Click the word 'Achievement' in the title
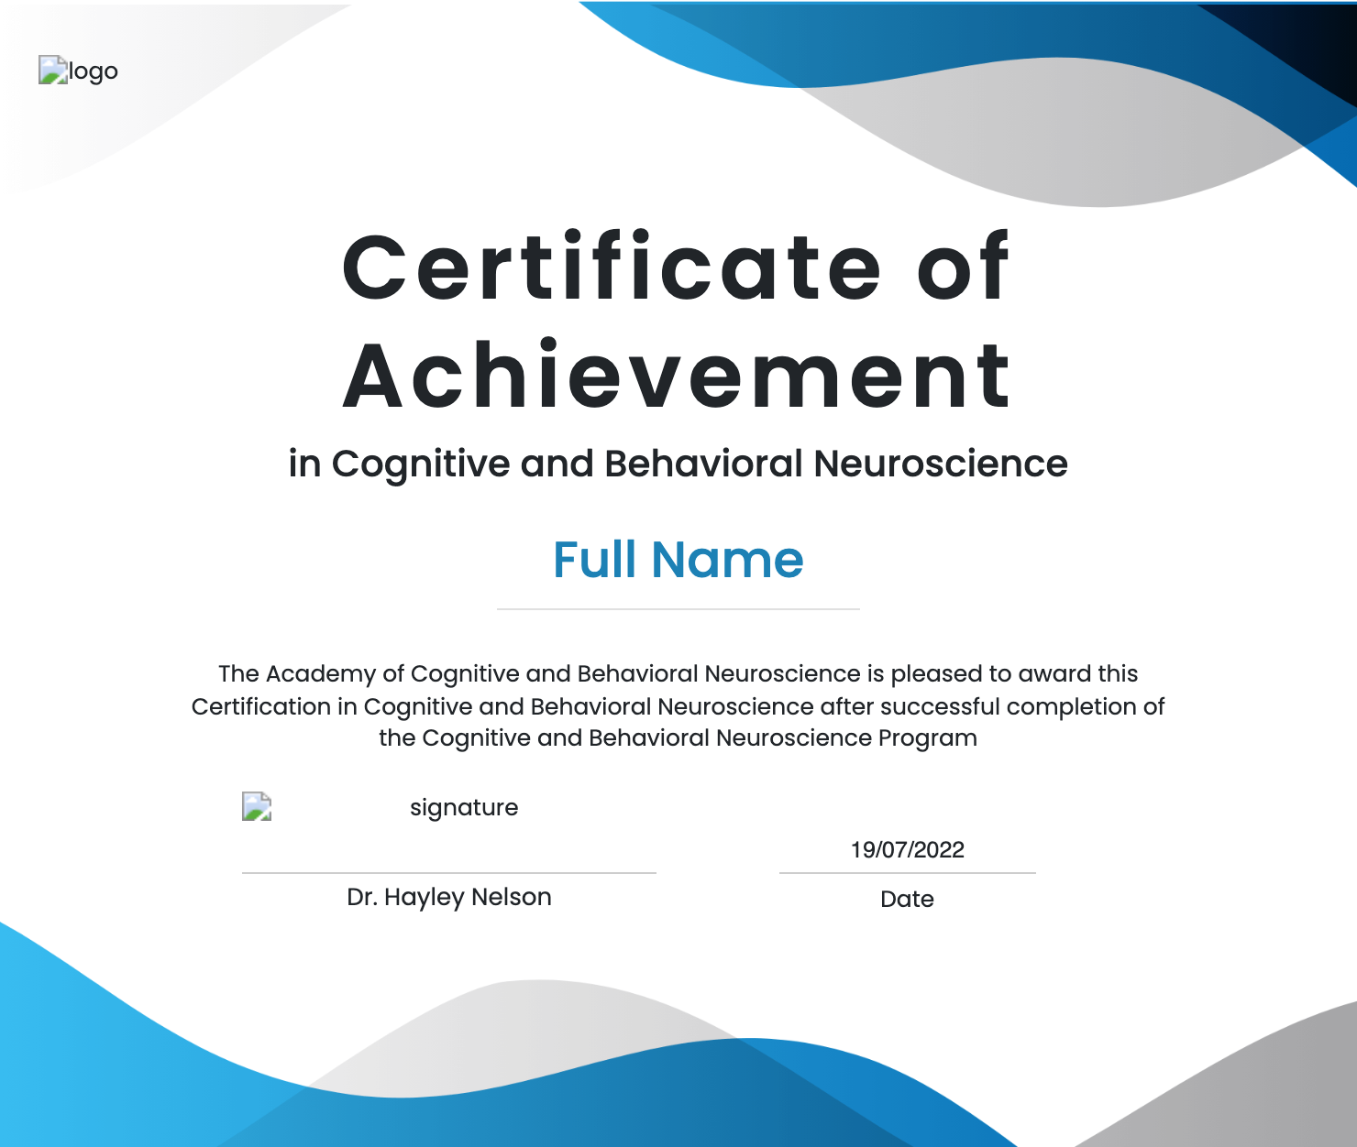The image size is (1357, 1147). click(677, 376)
